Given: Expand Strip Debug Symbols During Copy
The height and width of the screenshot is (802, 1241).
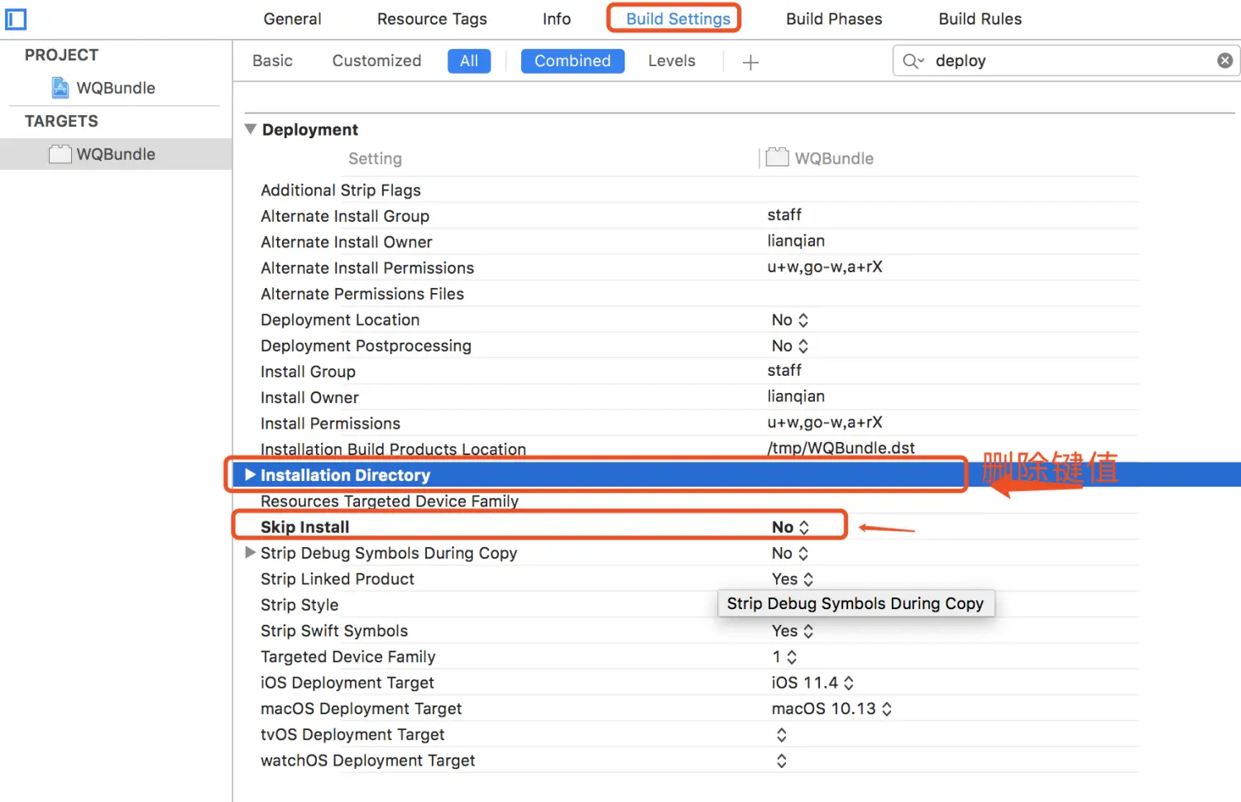Looking at the screenshot, I should click(x=250, y=552).
